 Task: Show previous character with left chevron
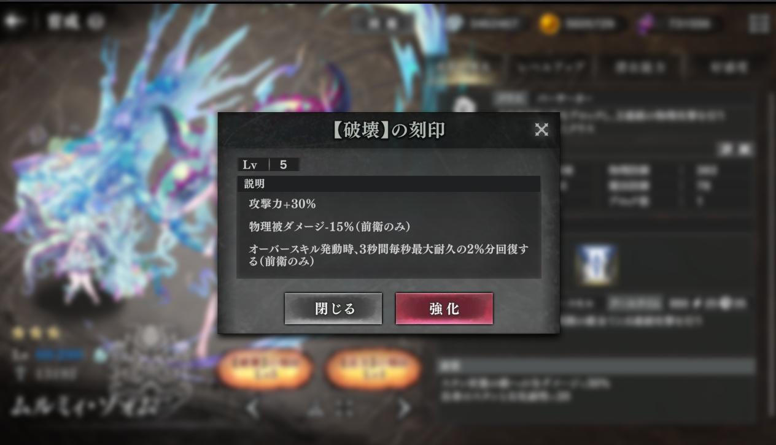coord(252,408)
